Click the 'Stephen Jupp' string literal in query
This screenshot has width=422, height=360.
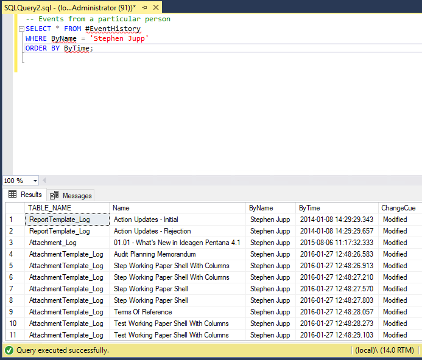119,38
